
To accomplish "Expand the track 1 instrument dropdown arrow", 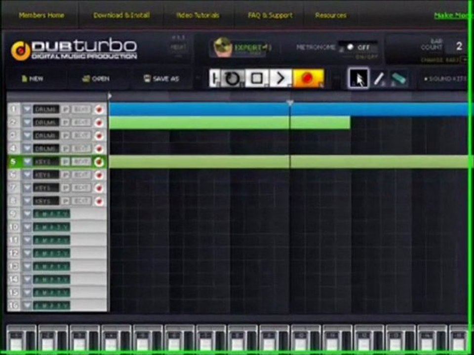I will [27, 109].
